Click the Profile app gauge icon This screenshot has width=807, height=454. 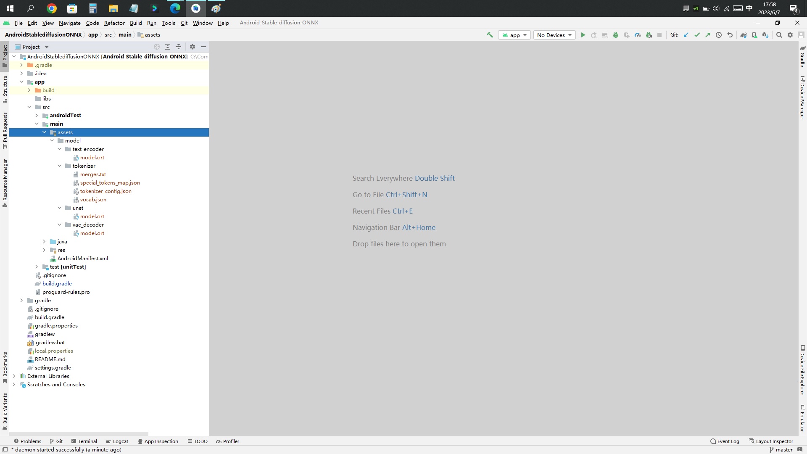[x=638, y=35]
